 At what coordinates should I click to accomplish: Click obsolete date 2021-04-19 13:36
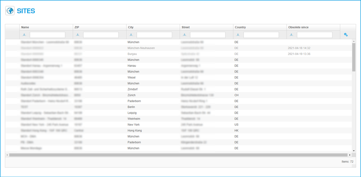pos(299,54)
